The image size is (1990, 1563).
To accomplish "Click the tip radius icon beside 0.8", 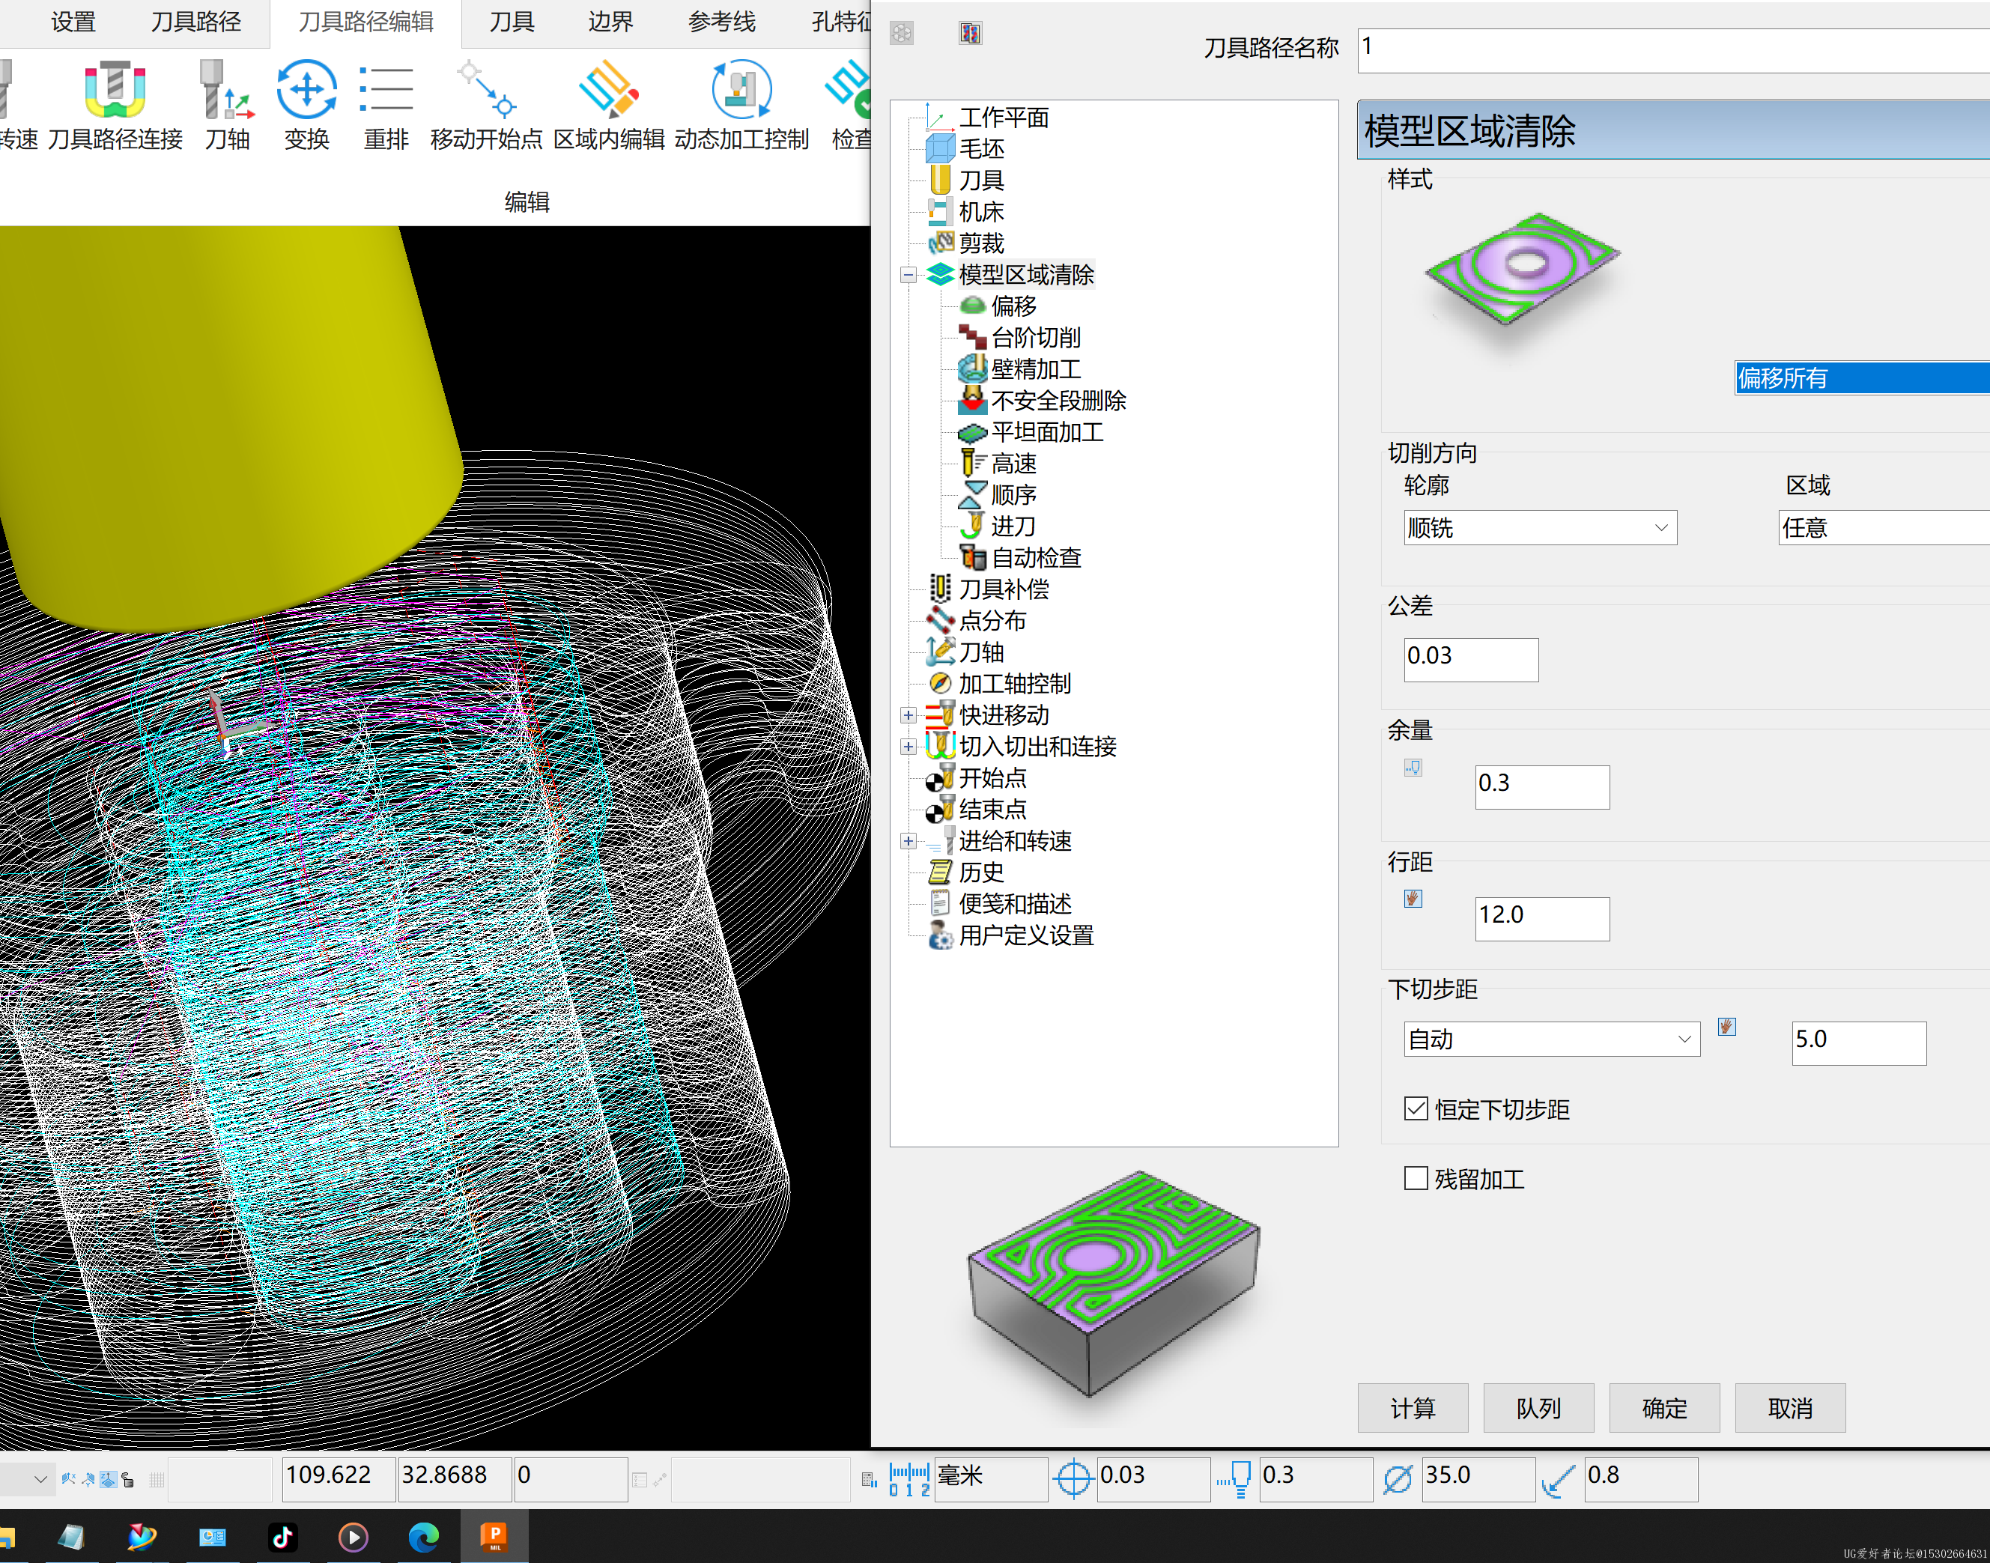I will tap(1558, 1479).
